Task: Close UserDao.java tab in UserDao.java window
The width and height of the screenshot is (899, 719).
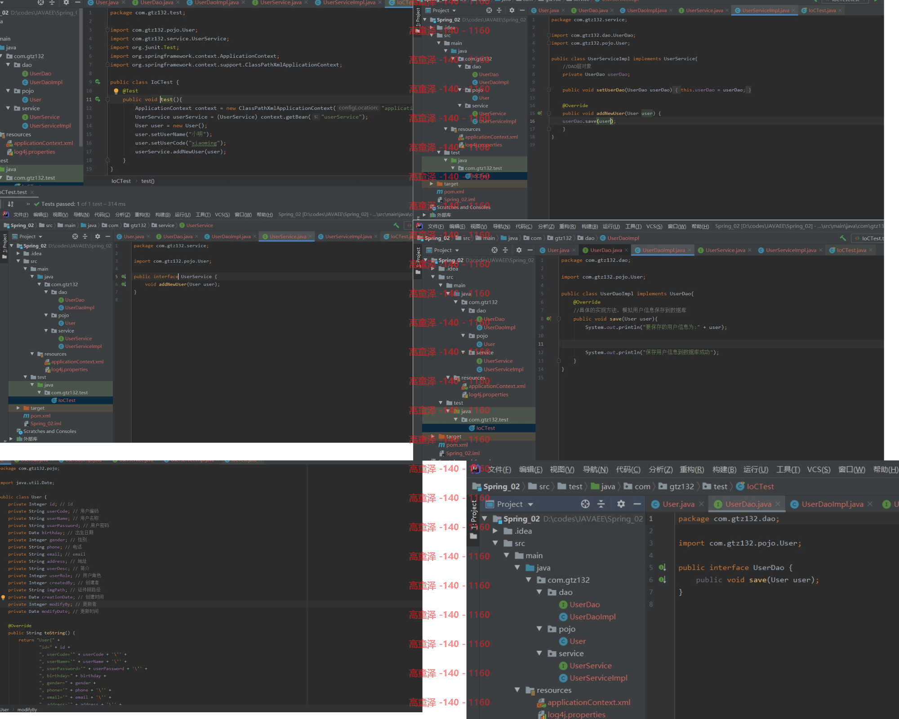Action: coord(778,504)
